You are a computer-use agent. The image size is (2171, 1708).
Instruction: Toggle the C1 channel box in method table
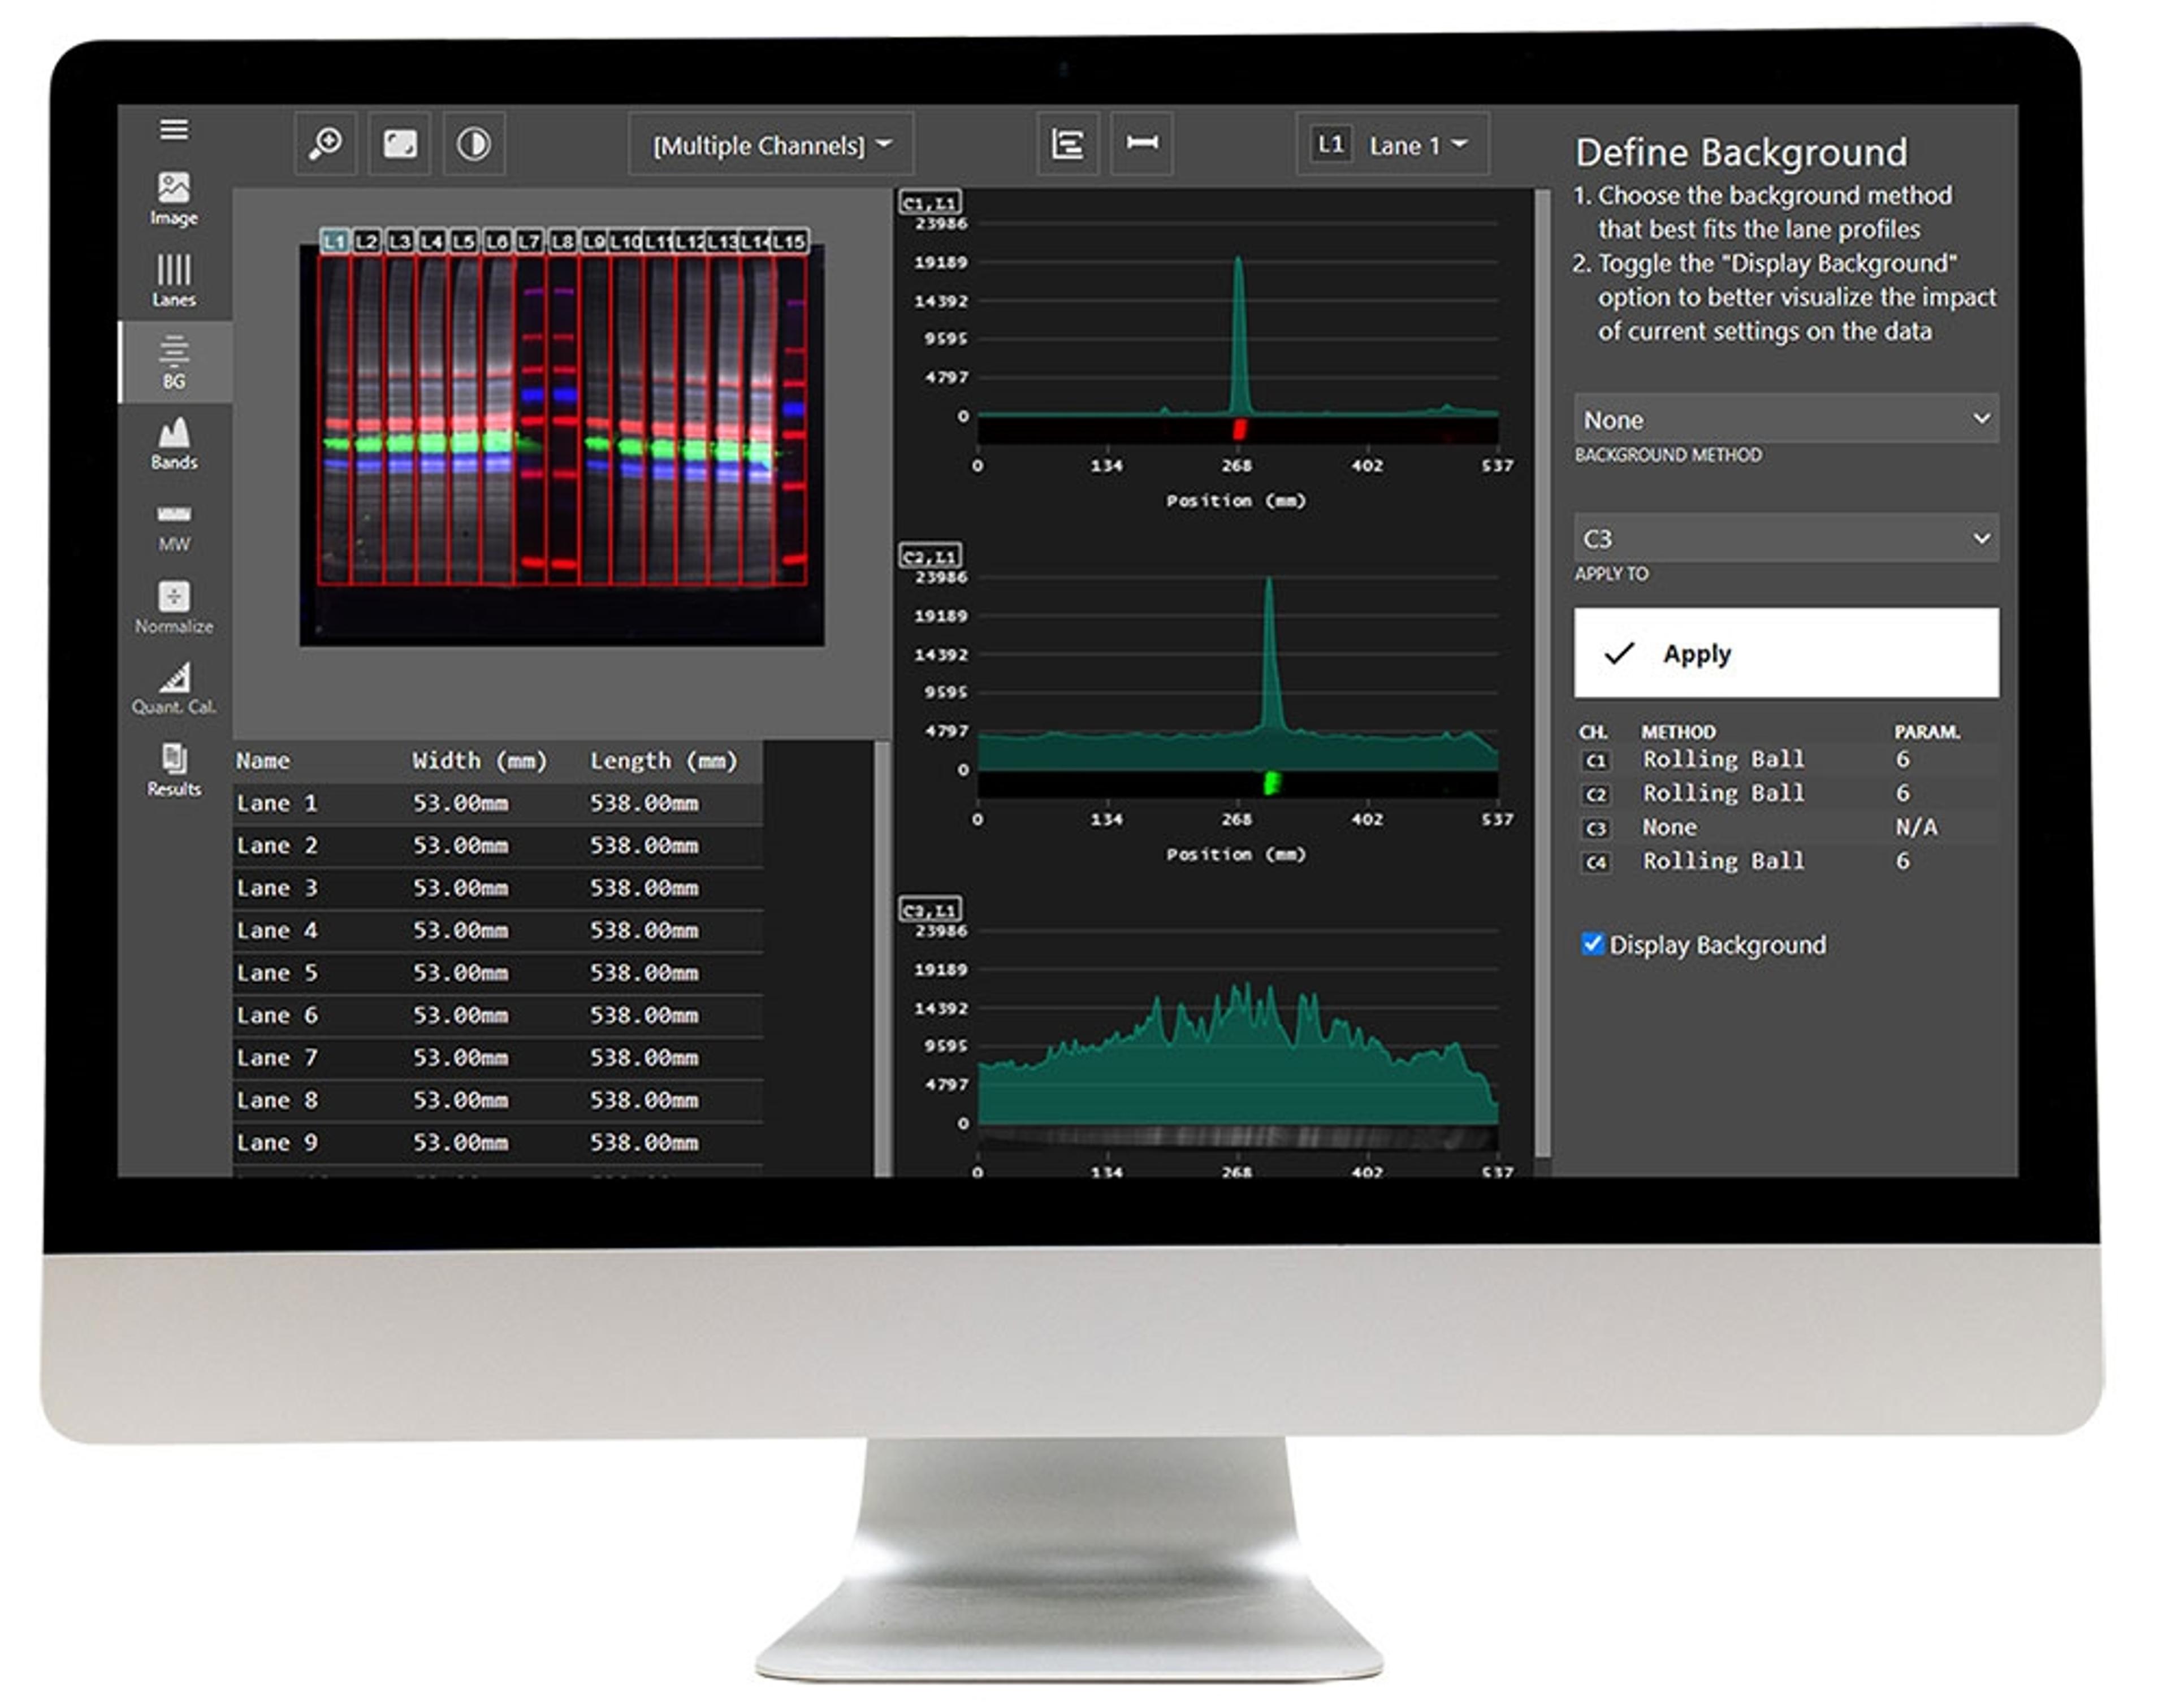click(1595, 761)
